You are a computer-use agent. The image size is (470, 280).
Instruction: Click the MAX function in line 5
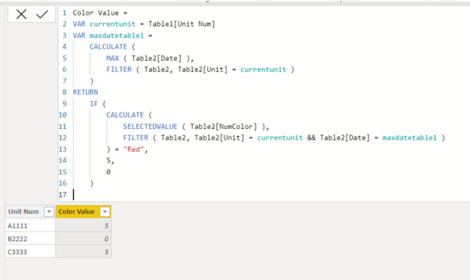point(113,58)
